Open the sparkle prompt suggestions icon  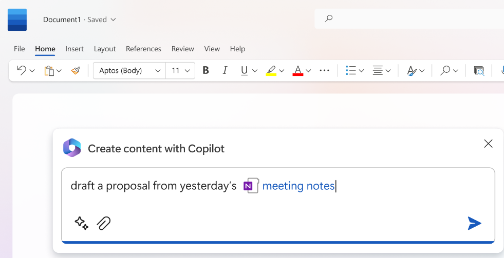[81, 223]
